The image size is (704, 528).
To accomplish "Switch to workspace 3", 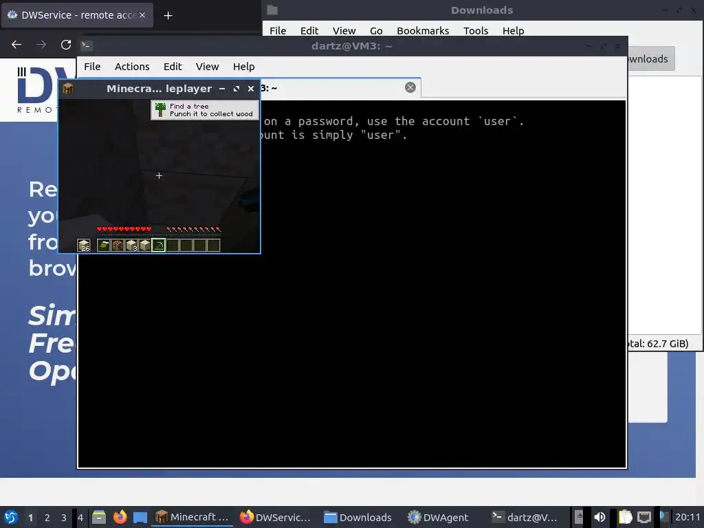I will point(64,518).
